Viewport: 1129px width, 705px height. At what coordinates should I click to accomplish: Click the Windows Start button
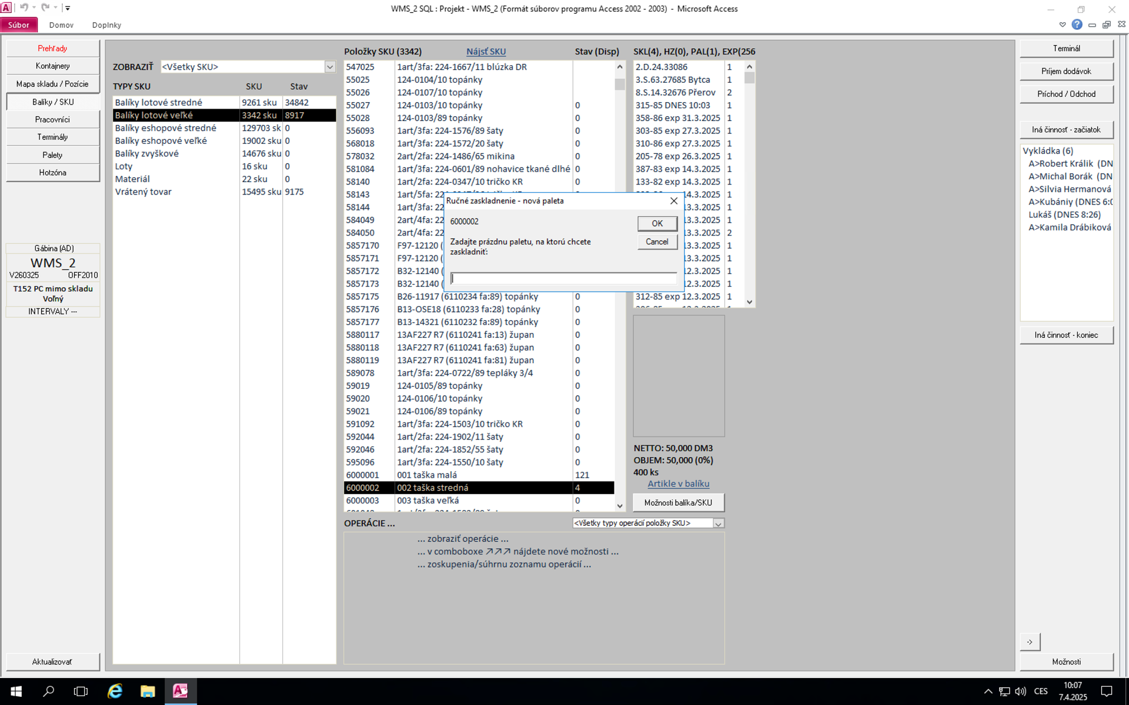pos(16,691)
